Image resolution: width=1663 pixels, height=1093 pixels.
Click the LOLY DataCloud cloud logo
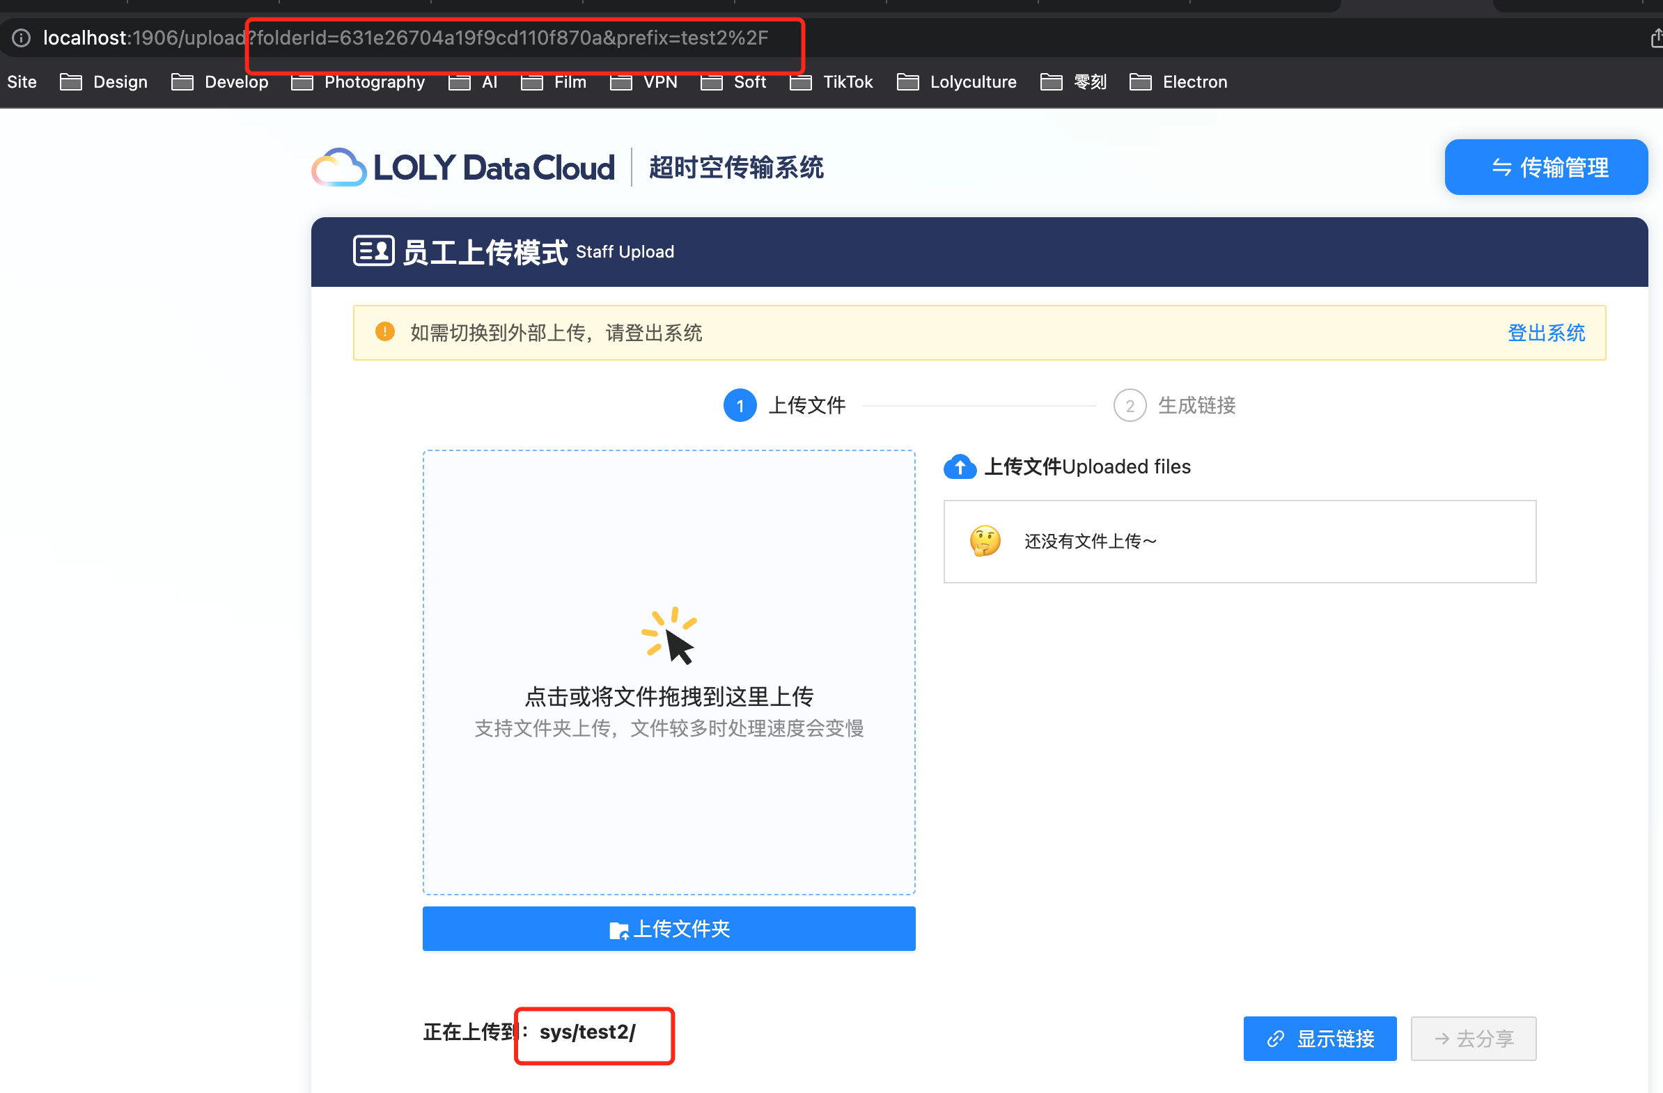(x=339, y=168)
